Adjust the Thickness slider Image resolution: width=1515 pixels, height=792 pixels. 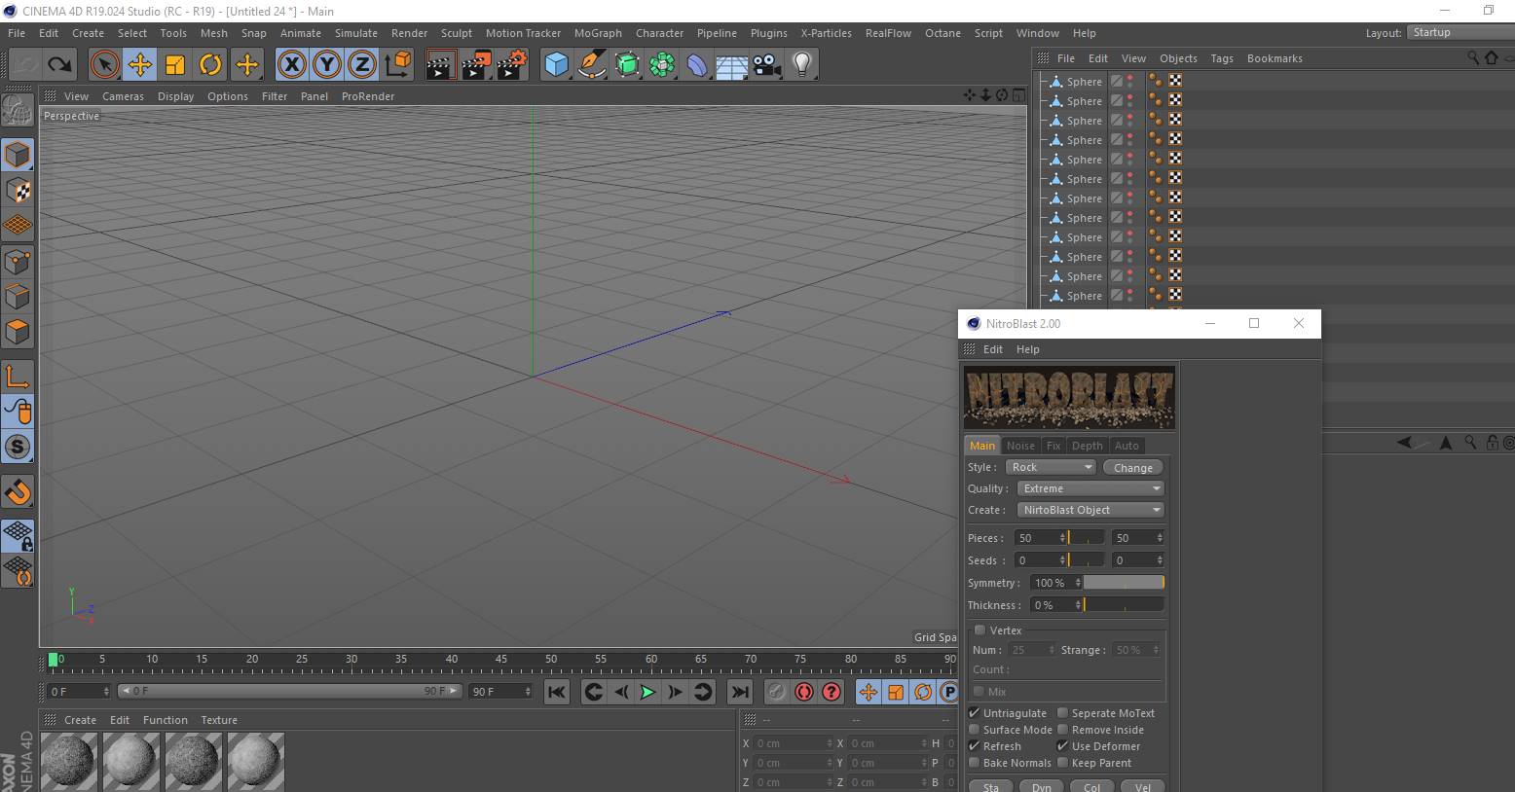point(1124,605)
